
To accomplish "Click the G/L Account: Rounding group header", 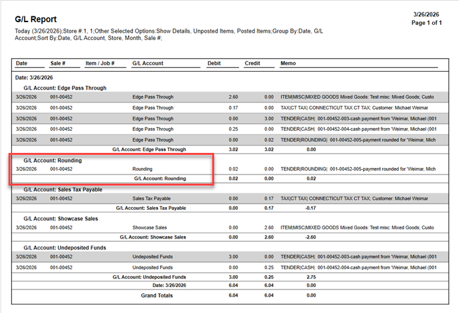I will (x=52, y=160).
